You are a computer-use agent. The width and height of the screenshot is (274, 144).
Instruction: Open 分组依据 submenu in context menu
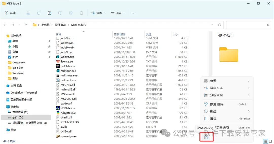pyautogui.click(x=227, y=95)
